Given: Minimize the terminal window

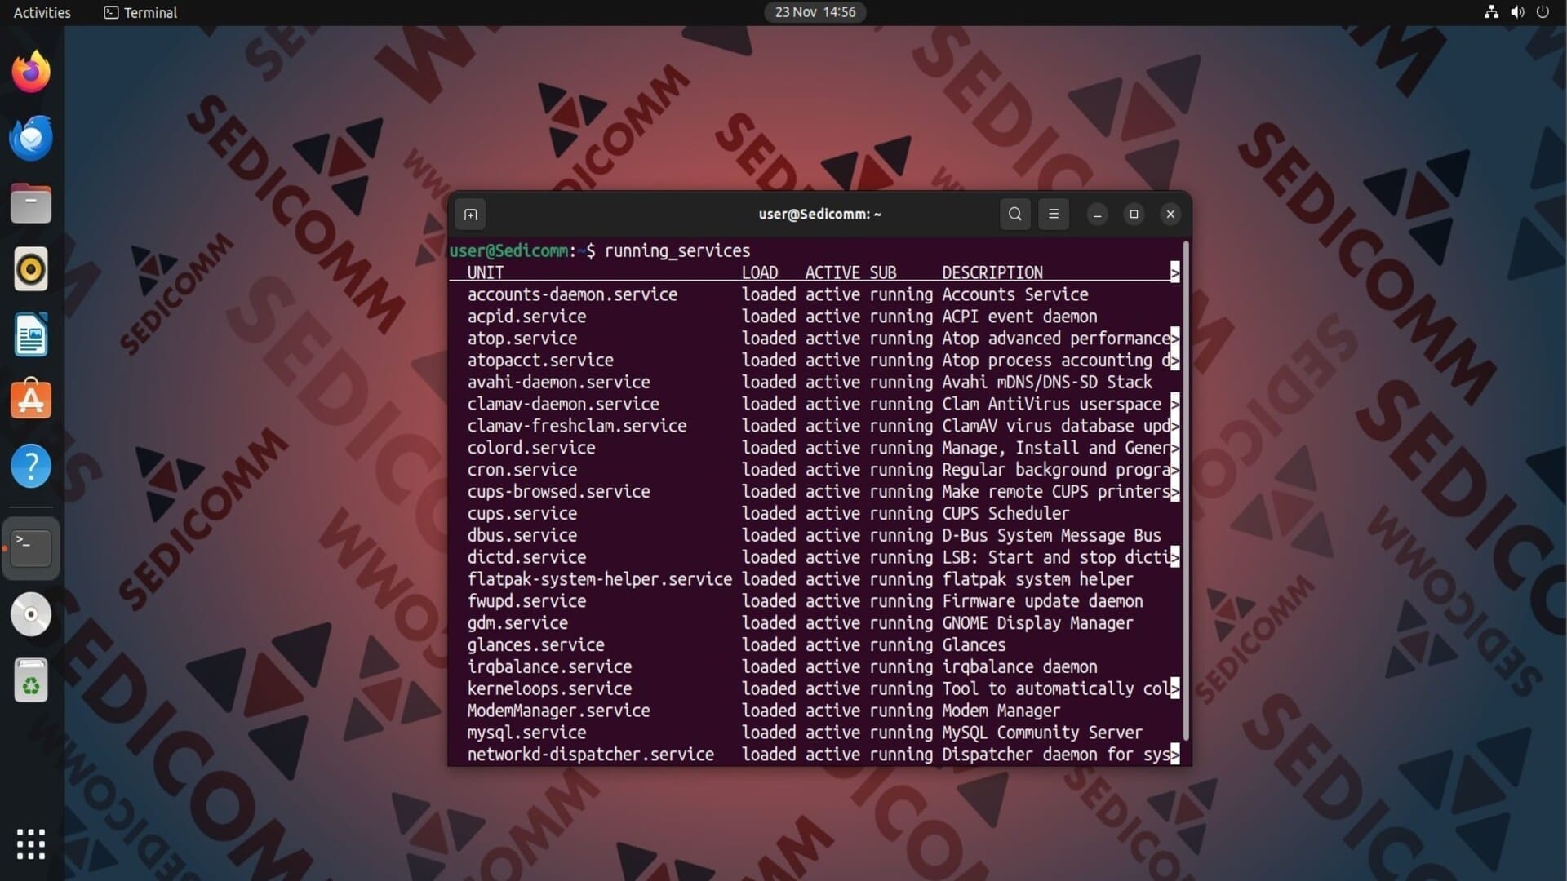Looking at the screenshot, I should tap(1098, 214).
